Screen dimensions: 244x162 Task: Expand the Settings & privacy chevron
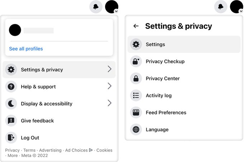pyautogui.click(x=109, y=69)
